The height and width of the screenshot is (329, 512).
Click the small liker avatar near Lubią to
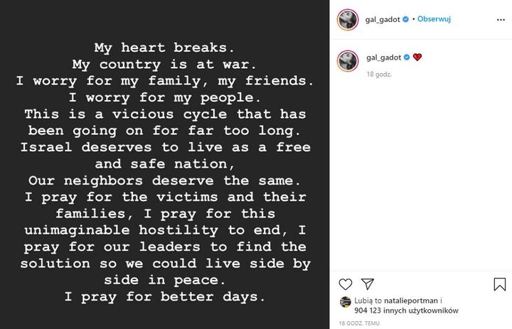pos(345,302)
